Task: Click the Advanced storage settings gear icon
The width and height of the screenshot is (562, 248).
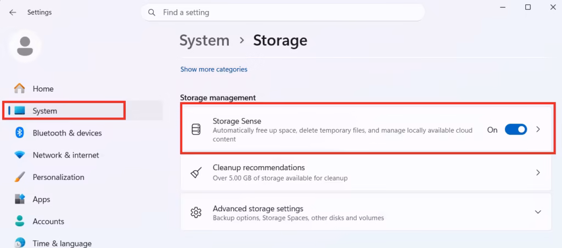Action: coord(196,212)
